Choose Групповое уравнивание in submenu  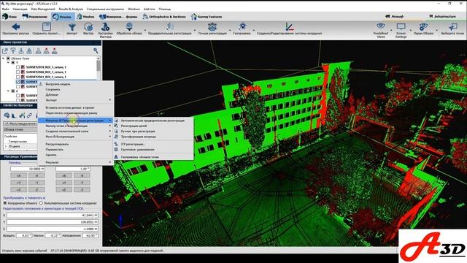coord(153,149)
